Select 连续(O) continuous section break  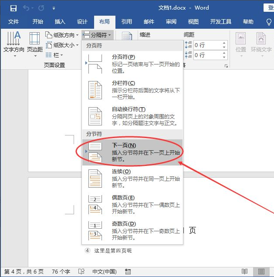coord(132,179)
